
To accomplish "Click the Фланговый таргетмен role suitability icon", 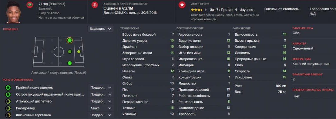I will point(8,115).
